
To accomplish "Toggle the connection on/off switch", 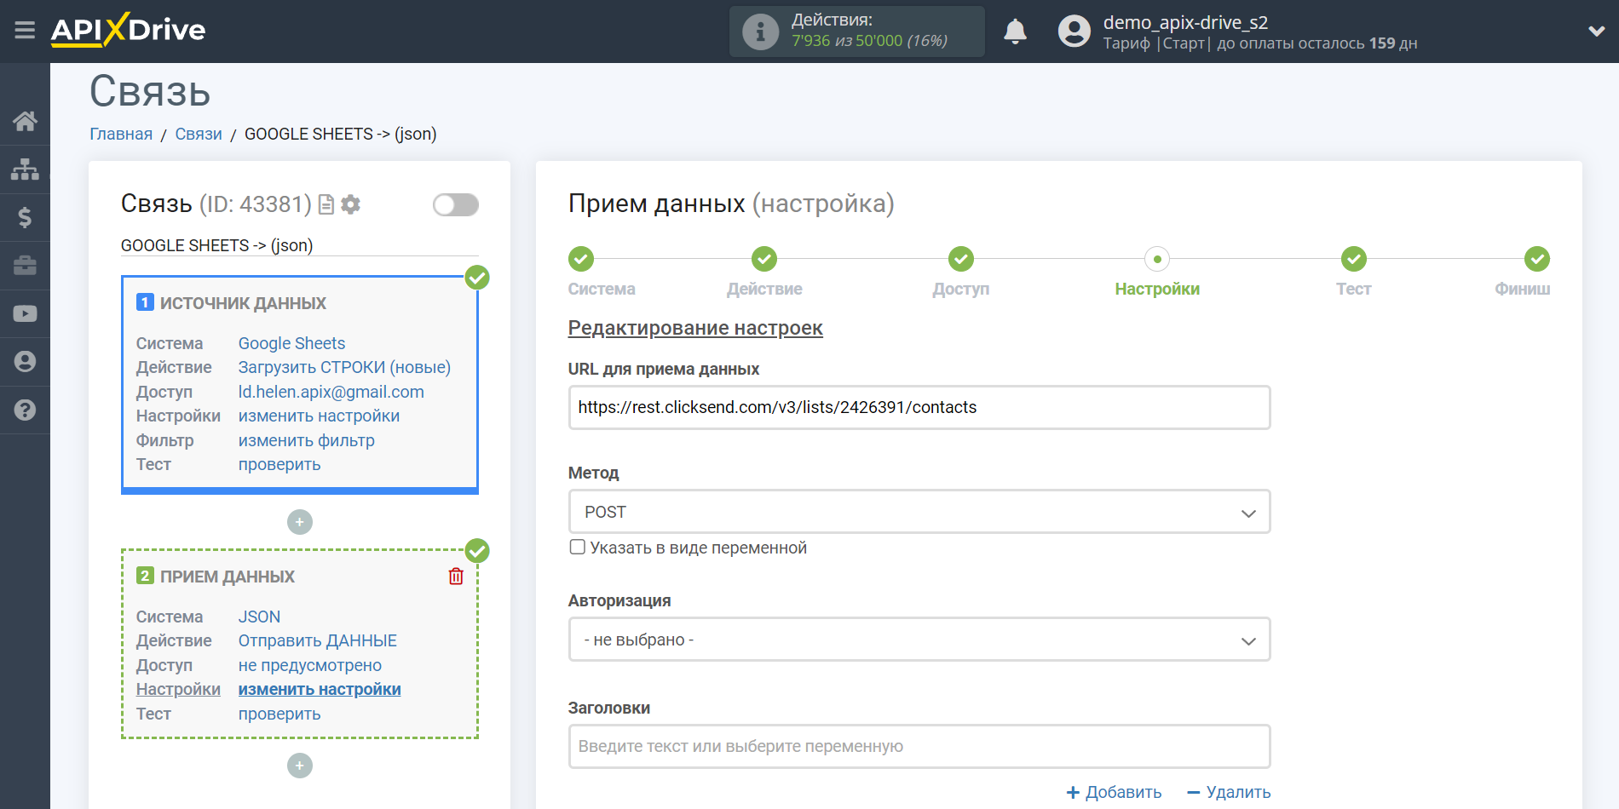I will pyautogui.click(x=456, y=204).
